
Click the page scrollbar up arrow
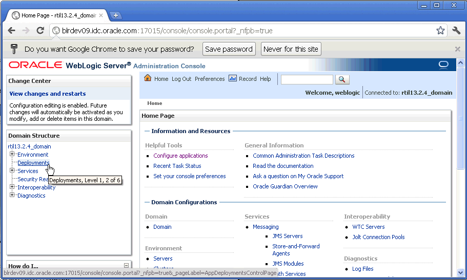click(x=460, y=62)
